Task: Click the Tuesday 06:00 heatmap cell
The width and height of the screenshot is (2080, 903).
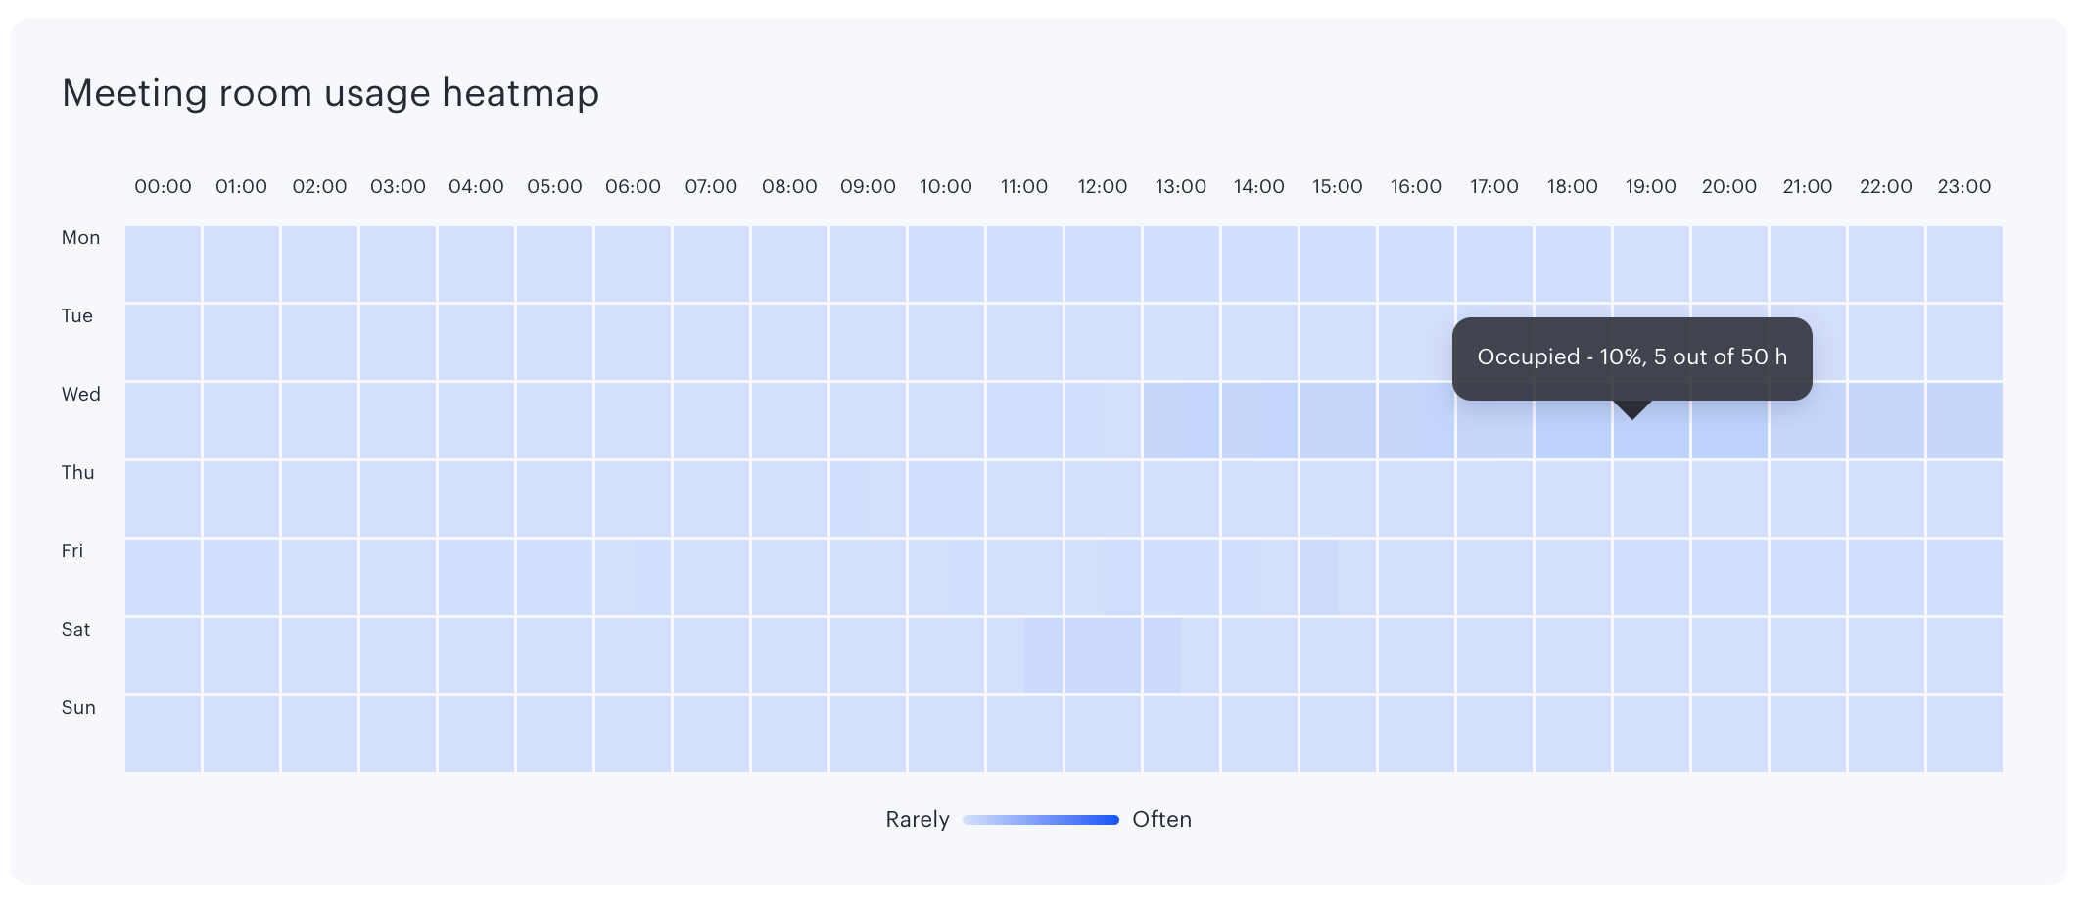Action: tap(633, 342)
